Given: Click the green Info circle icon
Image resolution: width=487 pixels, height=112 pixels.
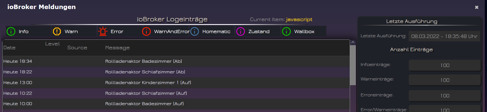Looking at the screenshot, I should (11, 31).
